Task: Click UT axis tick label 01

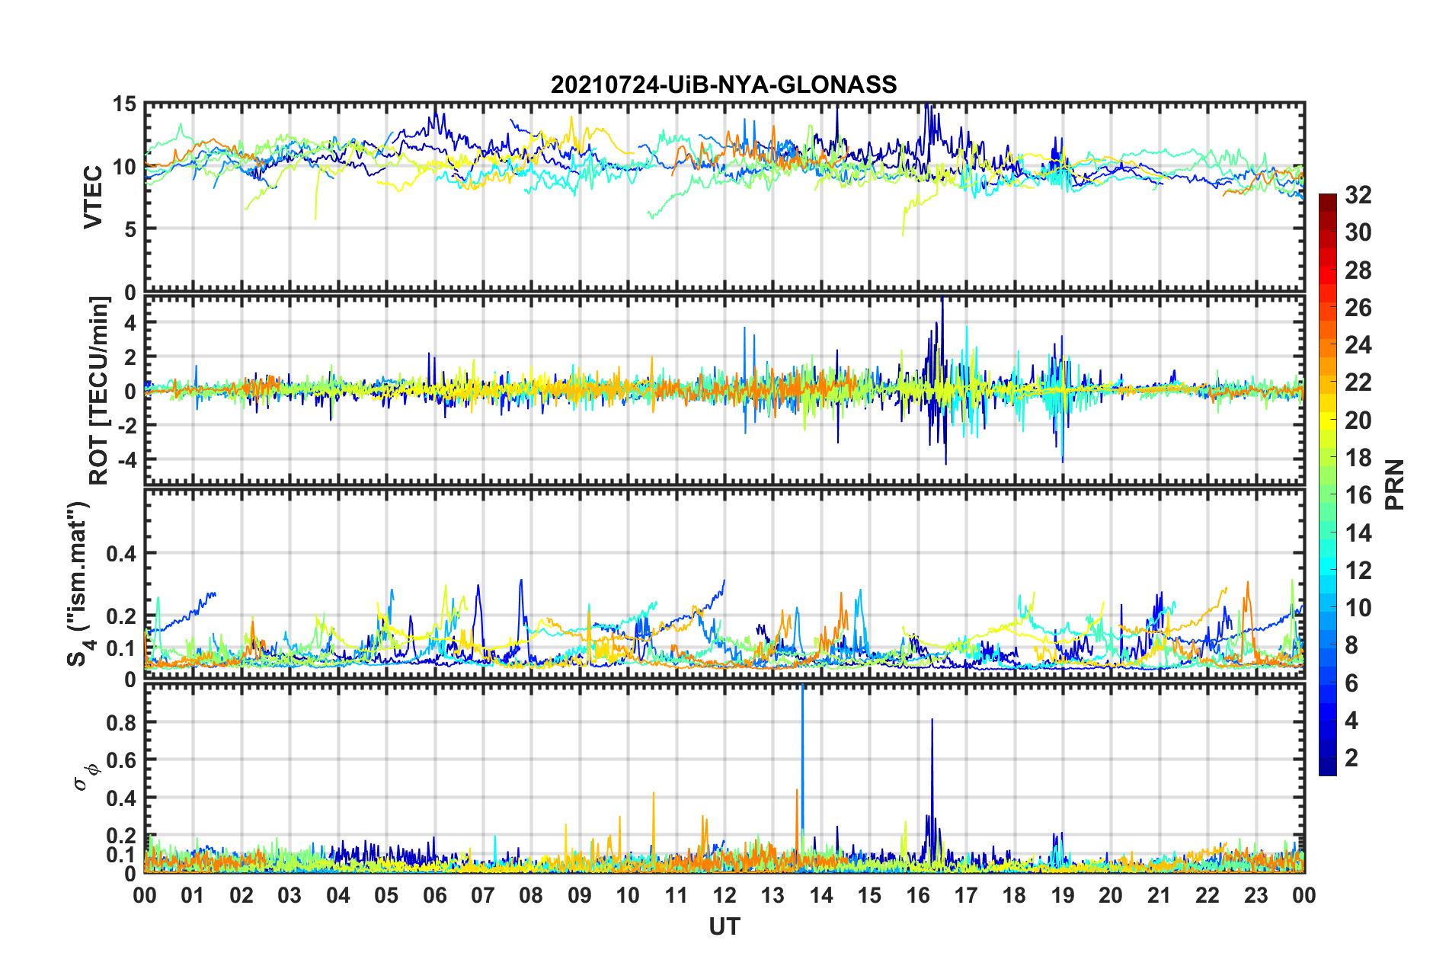Action: (x=193, y=895)
